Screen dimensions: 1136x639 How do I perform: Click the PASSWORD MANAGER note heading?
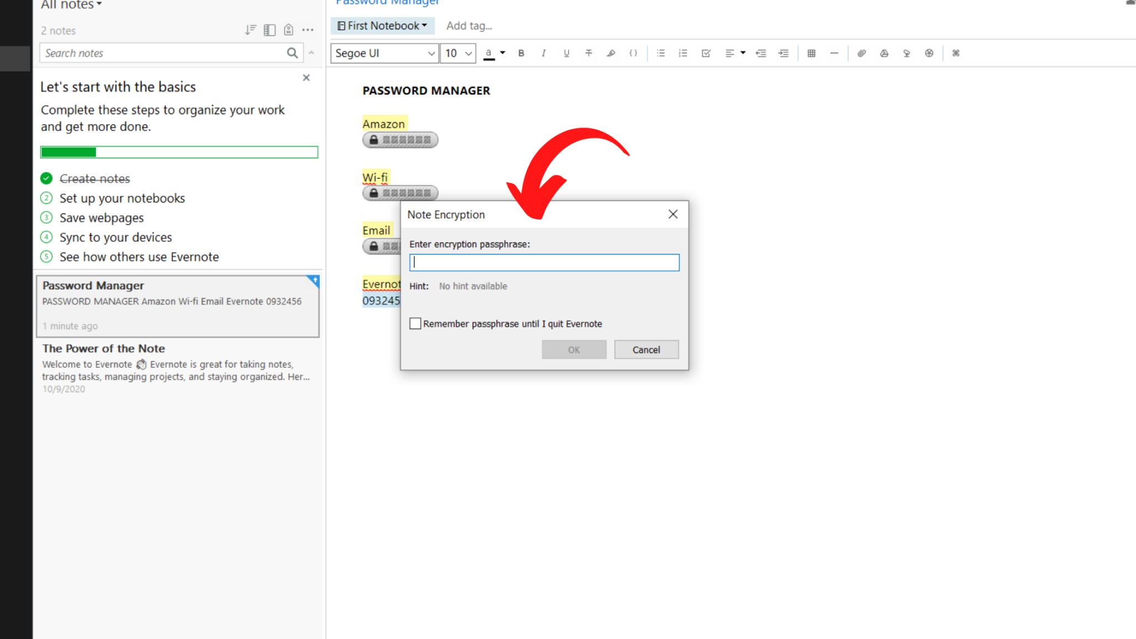[x=426, y=90]
